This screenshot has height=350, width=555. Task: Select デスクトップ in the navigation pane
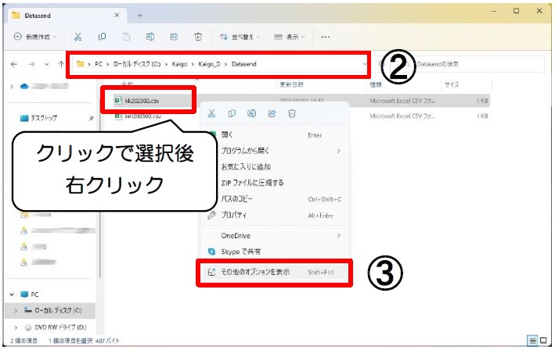tap(39, 118)
